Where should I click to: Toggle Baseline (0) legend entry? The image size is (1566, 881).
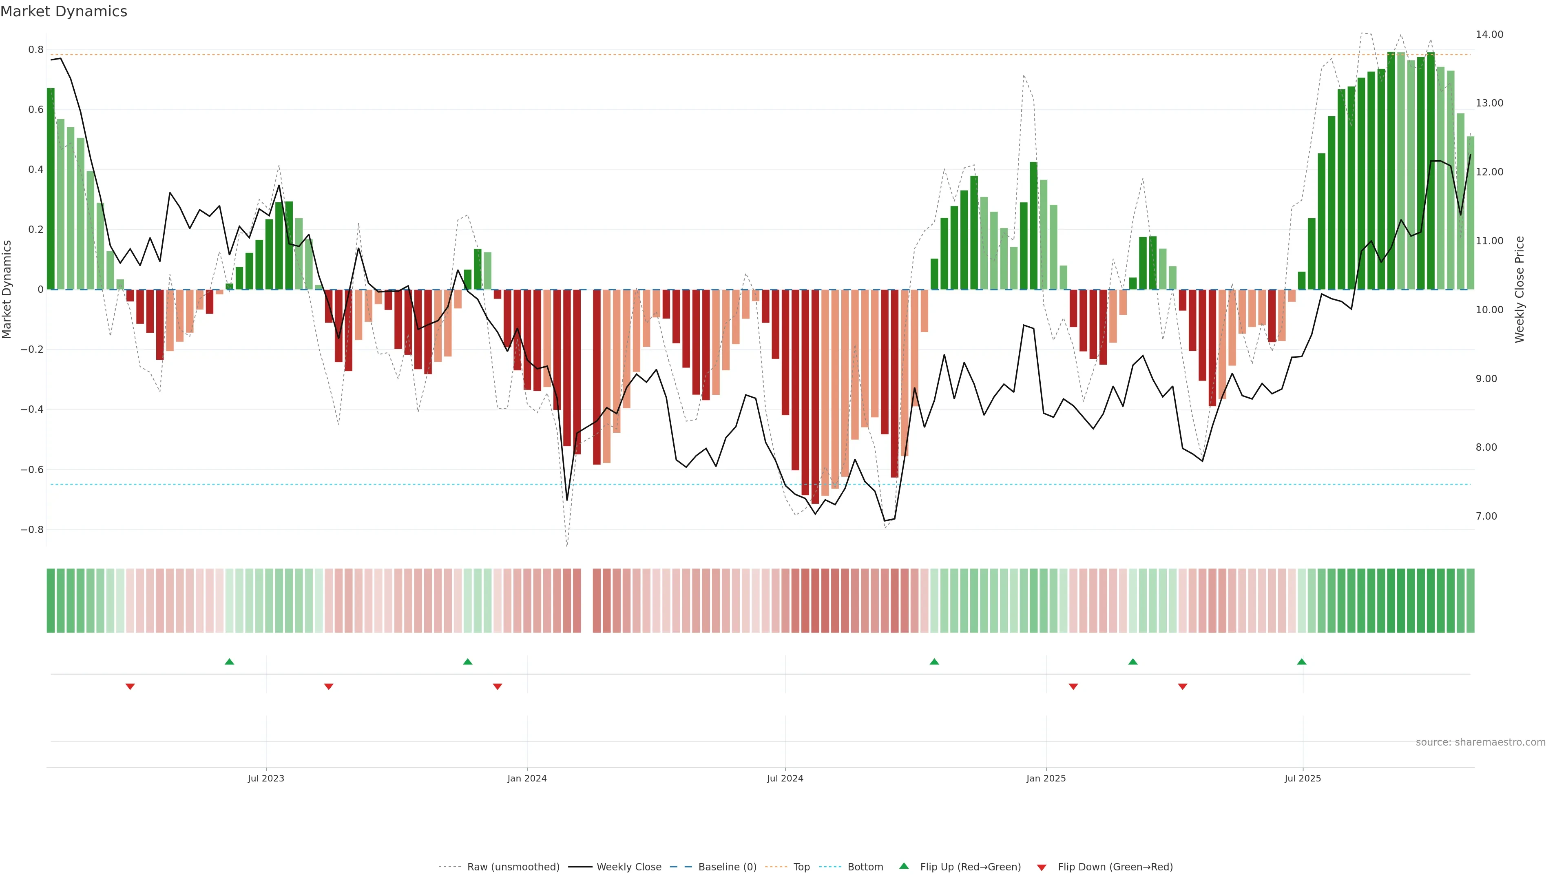click(727, 867)
